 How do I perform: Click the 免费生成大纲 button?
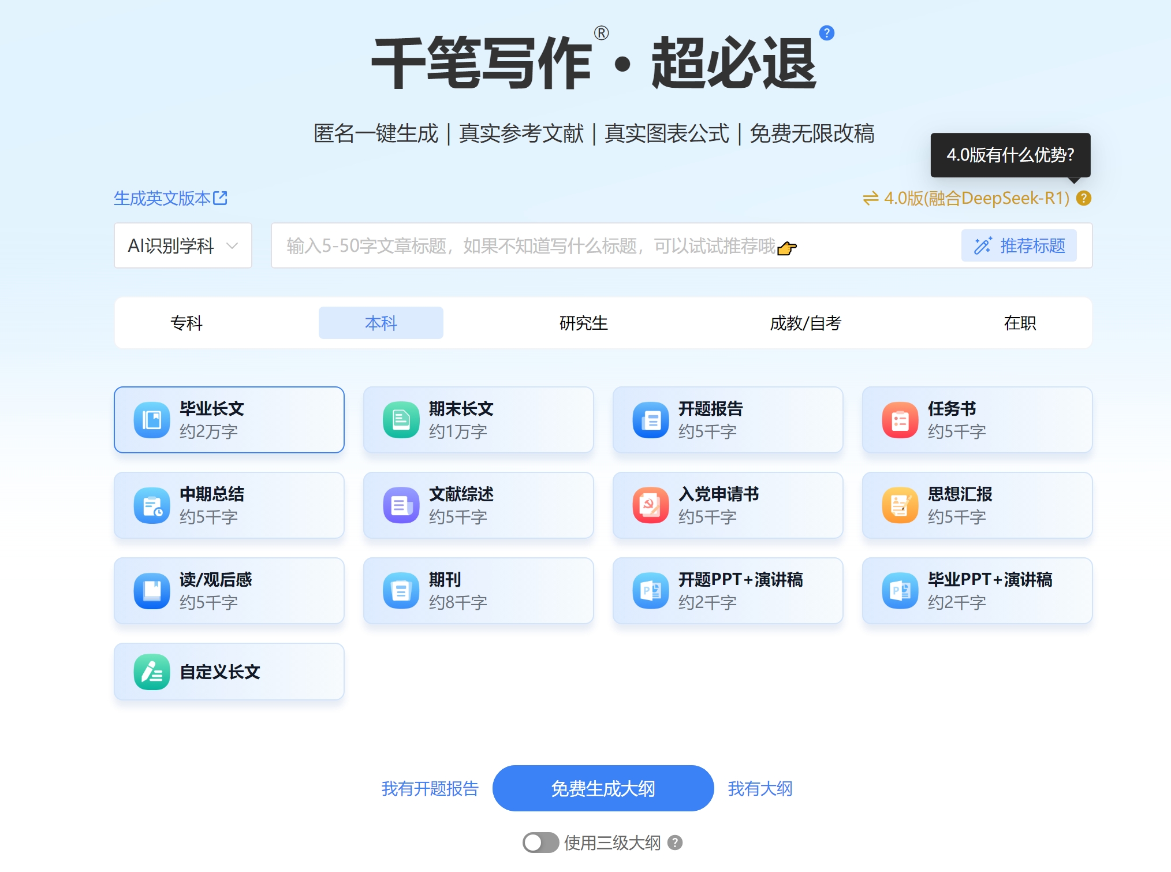pyautogui.click(x=602, y=788)
